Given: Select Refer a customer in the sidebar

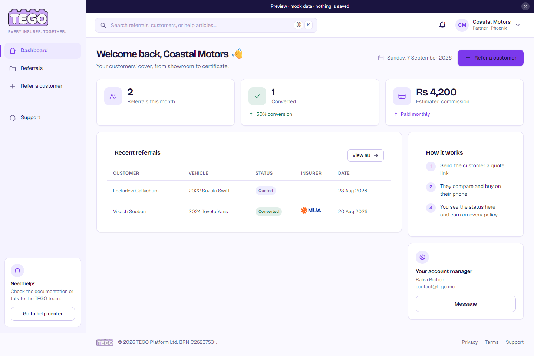Looking at the screenshot, I should point(43,86).
